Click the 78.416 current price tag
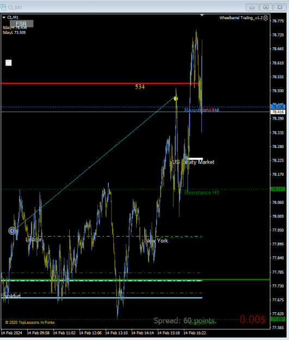 278,112
